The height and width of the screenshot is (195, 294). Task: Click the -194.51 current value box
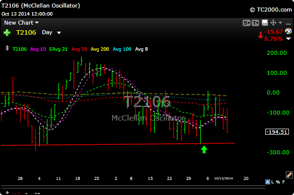pyautogui.click(x=277, y=132)
